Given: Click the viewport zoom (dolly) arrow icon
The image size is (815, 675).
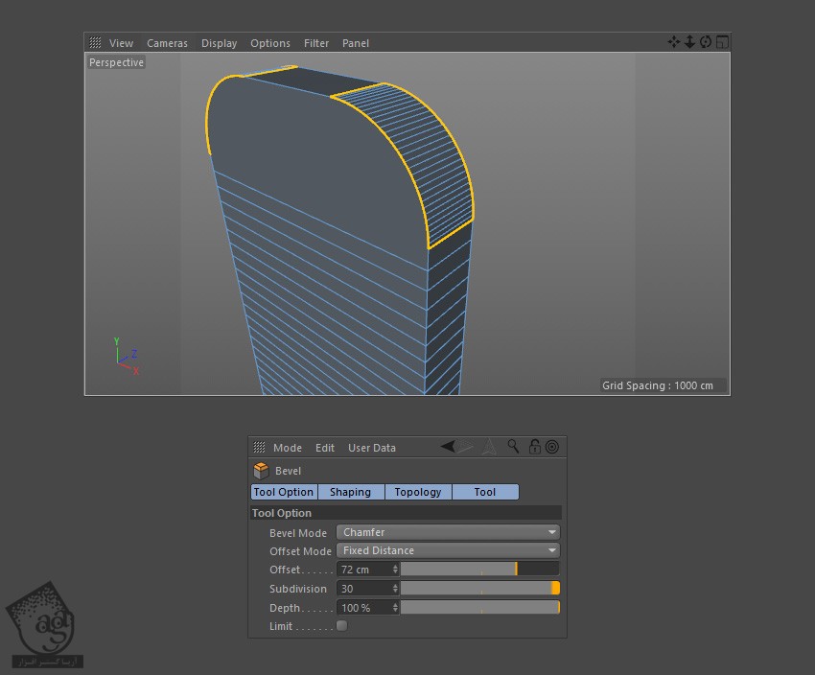Looking at the screenshot, I should click(x=689, y=42).
